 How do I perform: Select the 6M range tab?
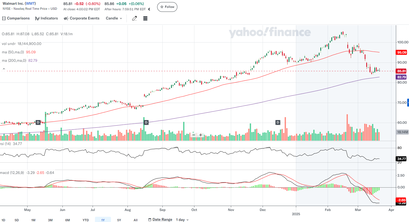pos(68,220)
